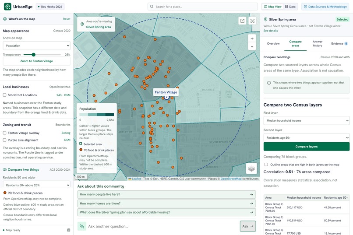Image resolution: width=353 pixels, height=235 pixels.
Task: Click the Leaflet attribution link
Action: [136, 179]
